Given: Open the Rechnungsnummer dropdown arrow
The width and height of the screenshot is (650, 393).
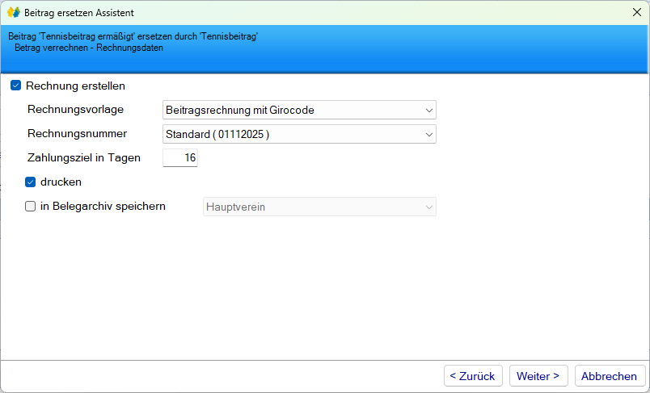Looking at the screenshot, I should pyautogui.click(x=428, y=135).
